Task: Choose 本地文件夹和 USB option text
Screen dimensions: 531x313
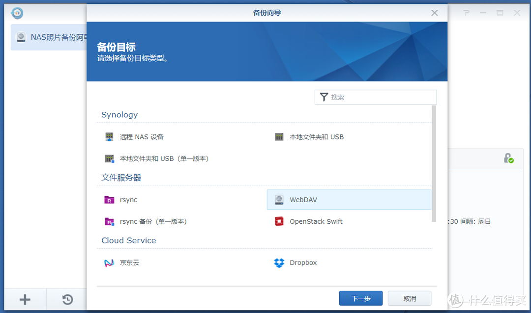Action: (x=317, y=137)
